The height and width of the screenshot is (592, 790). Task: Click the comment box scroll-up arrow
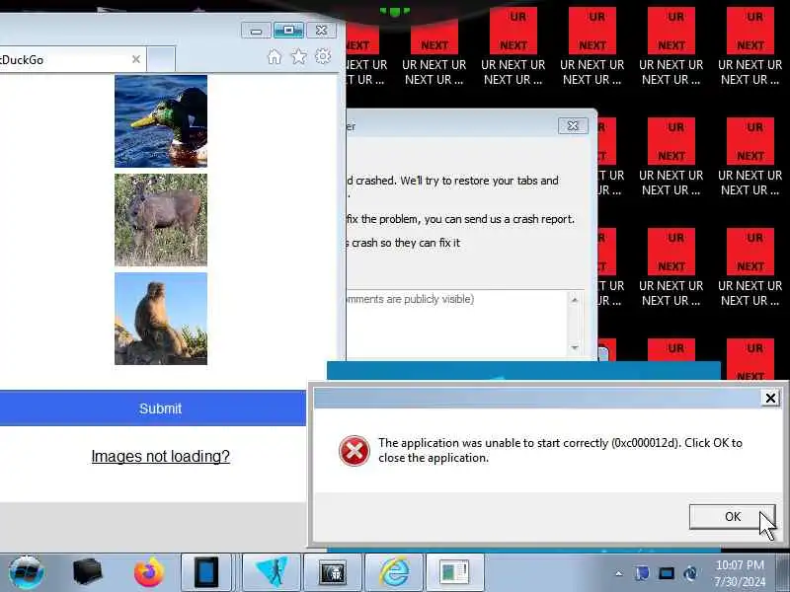pos(575,300)
